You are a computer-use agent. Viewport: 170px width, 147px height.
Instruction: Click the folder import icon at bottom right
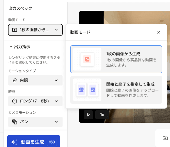(165, 138)
